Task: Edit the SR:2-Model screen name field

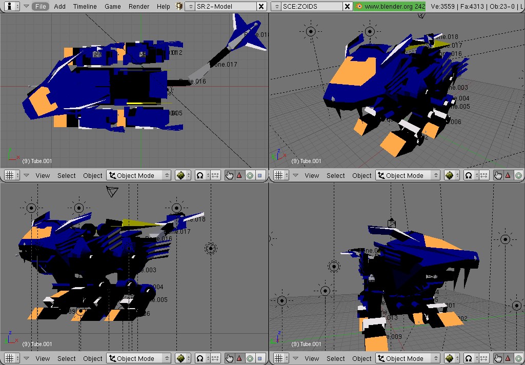Action: 226,6
